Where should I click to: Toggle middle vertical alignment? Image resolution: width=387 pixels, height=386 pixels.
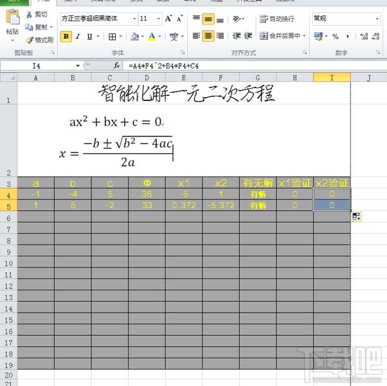point(208,19)
